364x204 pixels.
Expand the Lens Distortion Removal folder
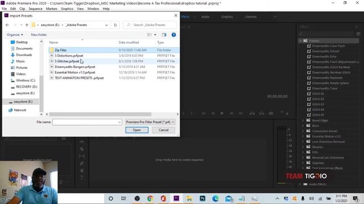tap(303, 142)
